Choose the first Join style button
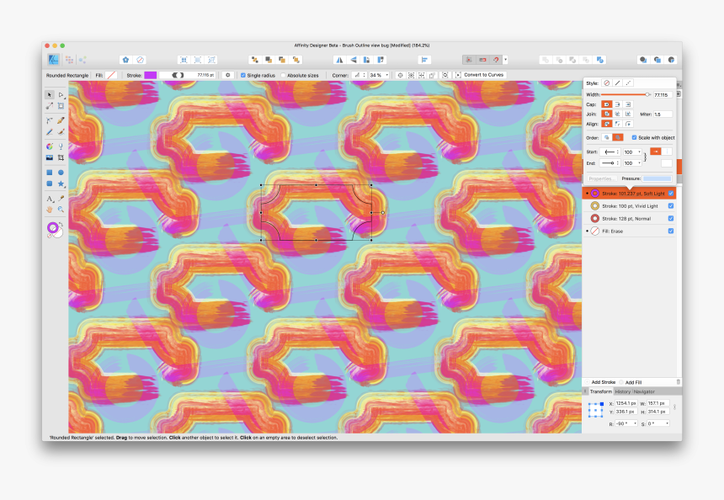Screen dimensions: 724x500 (x=607, y=114)
